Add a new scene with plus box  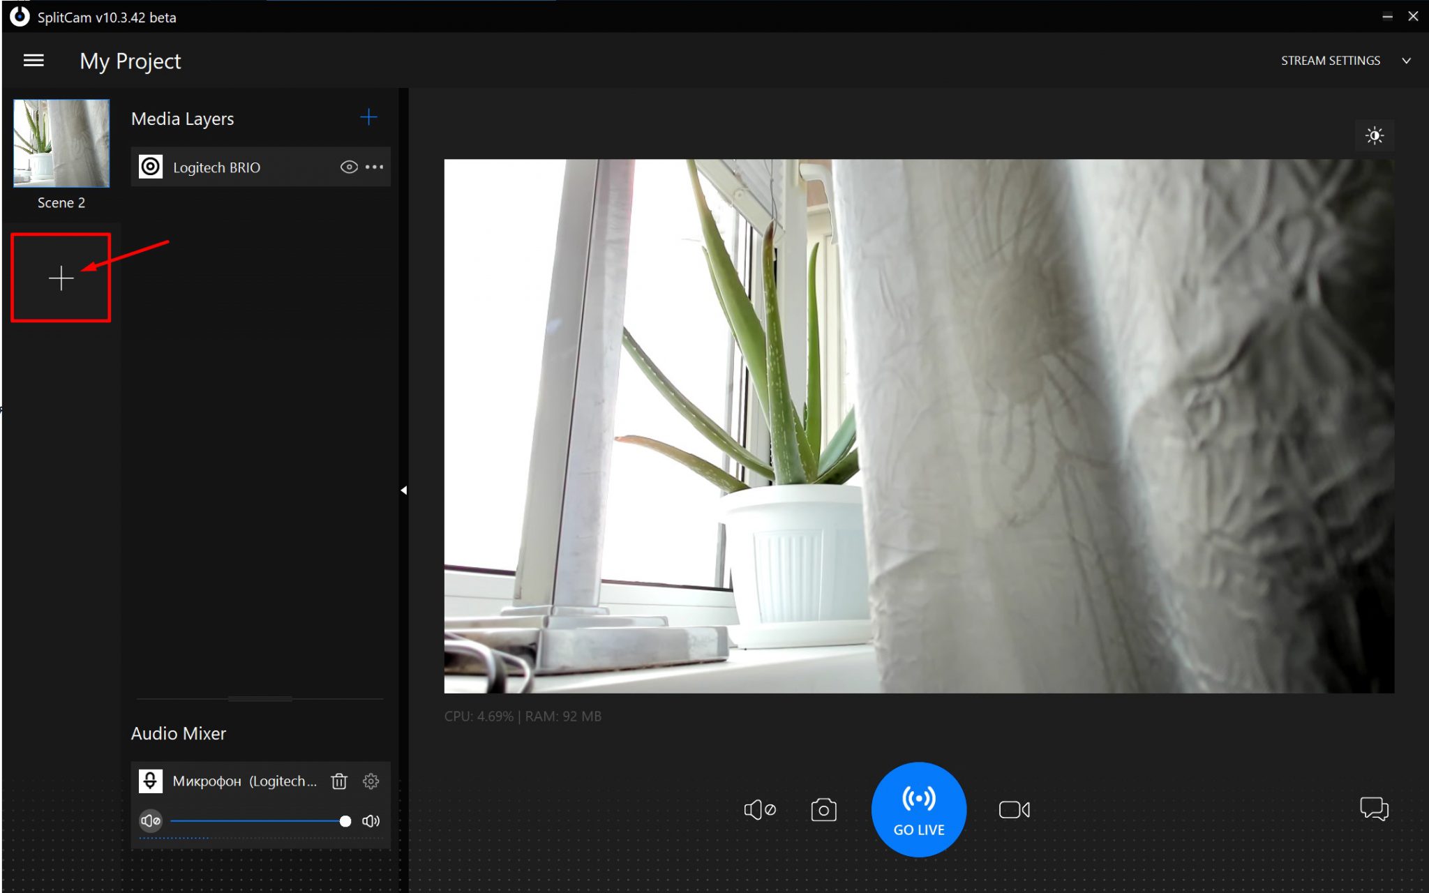click(x=61, y=278)
